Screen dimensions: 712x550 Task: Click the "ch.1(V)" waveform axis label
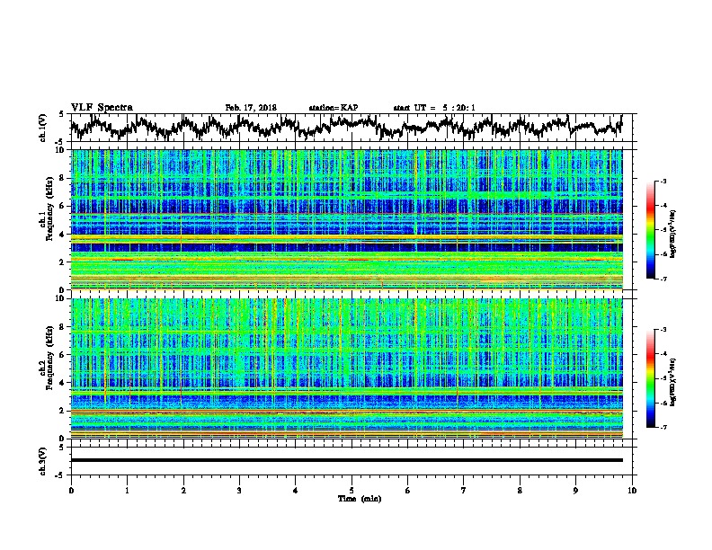pos(43,128)
